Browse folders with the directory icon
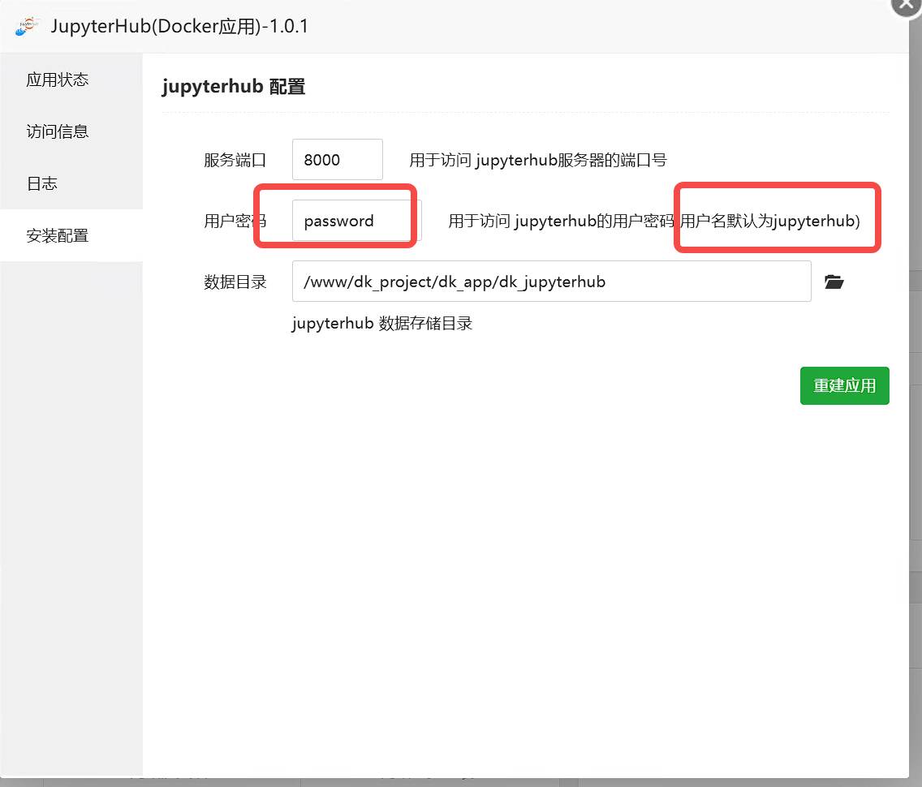The width and height of the screenshot is (922, 787). coord(834,282)
